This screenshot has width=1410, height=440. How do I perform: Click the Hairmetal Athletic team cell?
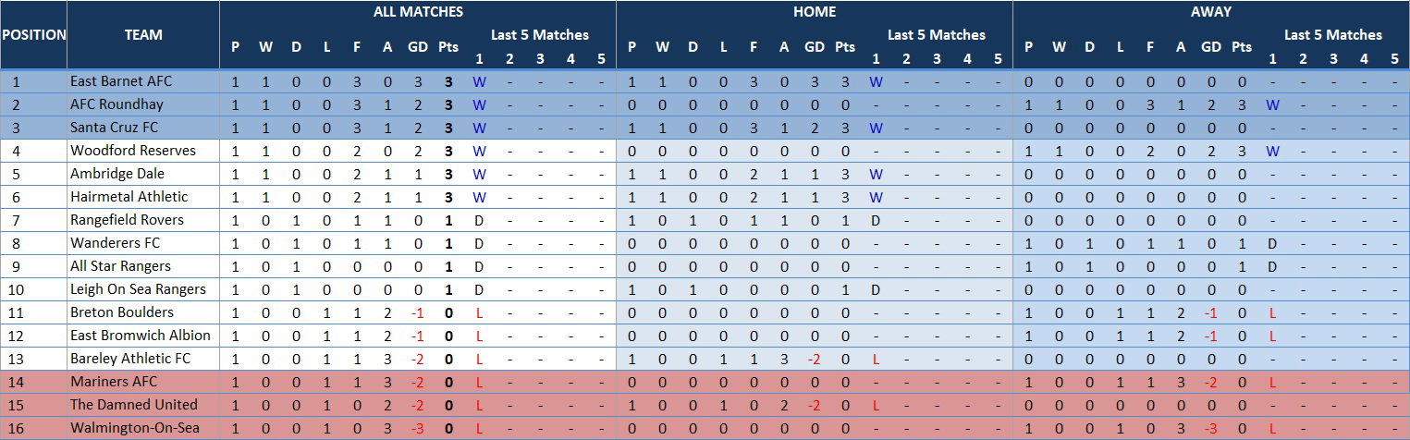[x=143, y=197]
